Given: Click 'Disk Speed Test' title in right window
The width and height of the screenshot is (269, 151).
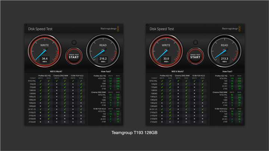Looking at the screenshot, I should tap(162, 29).
